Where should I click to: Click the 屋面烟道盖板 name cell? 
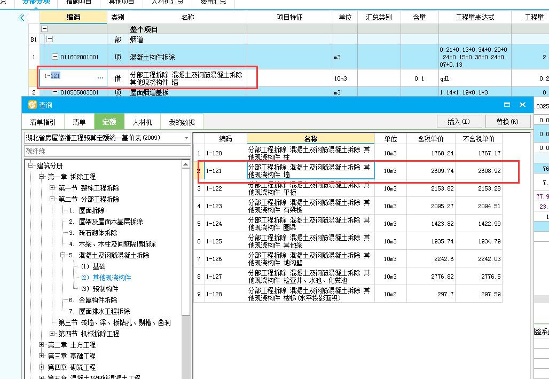click(x=187, y=92)
